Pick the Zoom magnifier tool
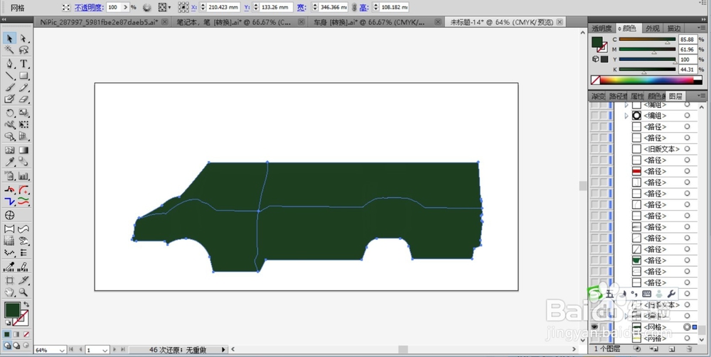Image resolution: width=711 pixels, height=357 pixels. tap(23, 292)
